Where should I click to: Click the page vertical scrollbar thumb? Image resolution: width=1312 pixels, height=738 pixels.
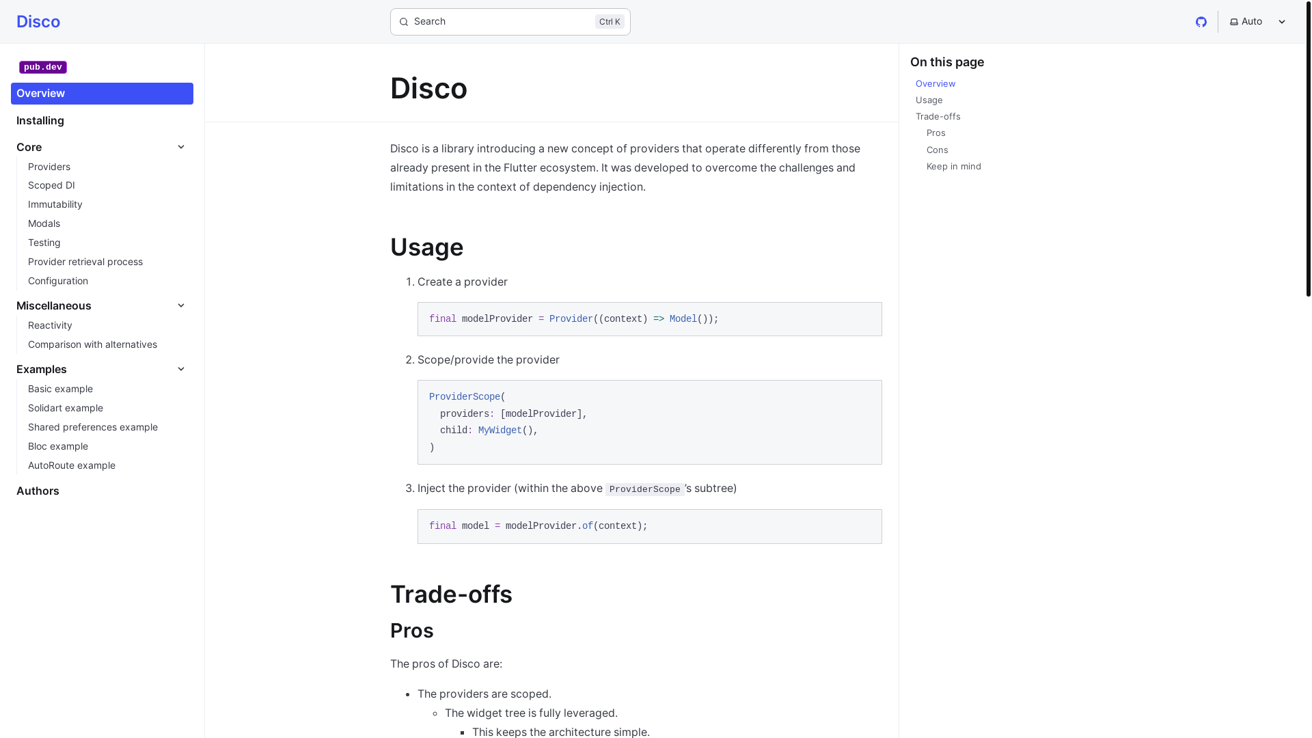pos(1308,148)
